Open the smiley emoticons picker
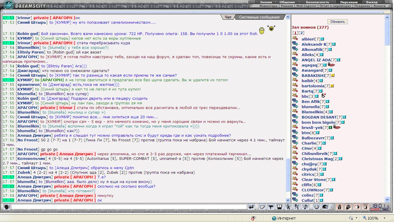 click(317, 207)
